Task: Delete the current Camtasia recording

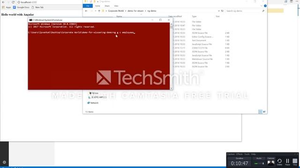Action: [279, 162]
